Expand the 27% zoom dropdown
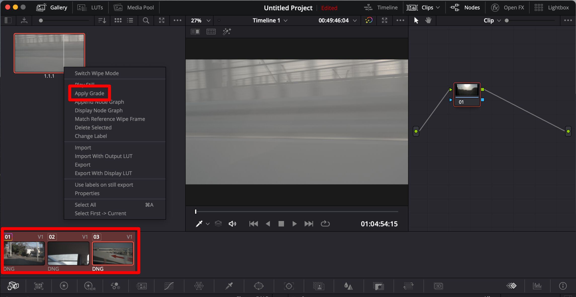Image resolution: width=576 pixels, height=297 pixels. (208, 21)
